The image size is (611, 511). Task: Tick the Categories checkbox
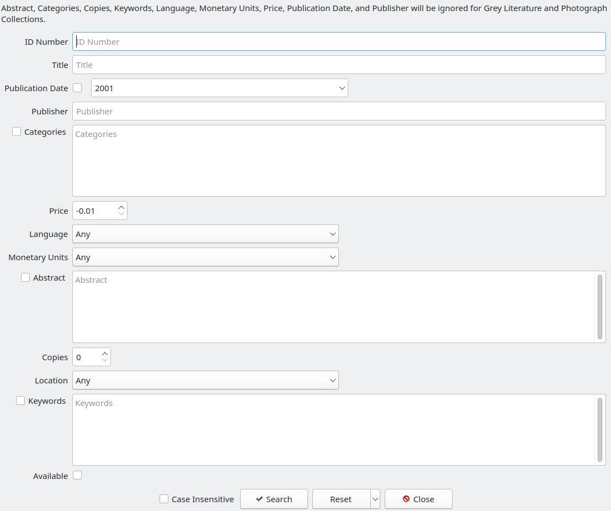pos(17,131)
